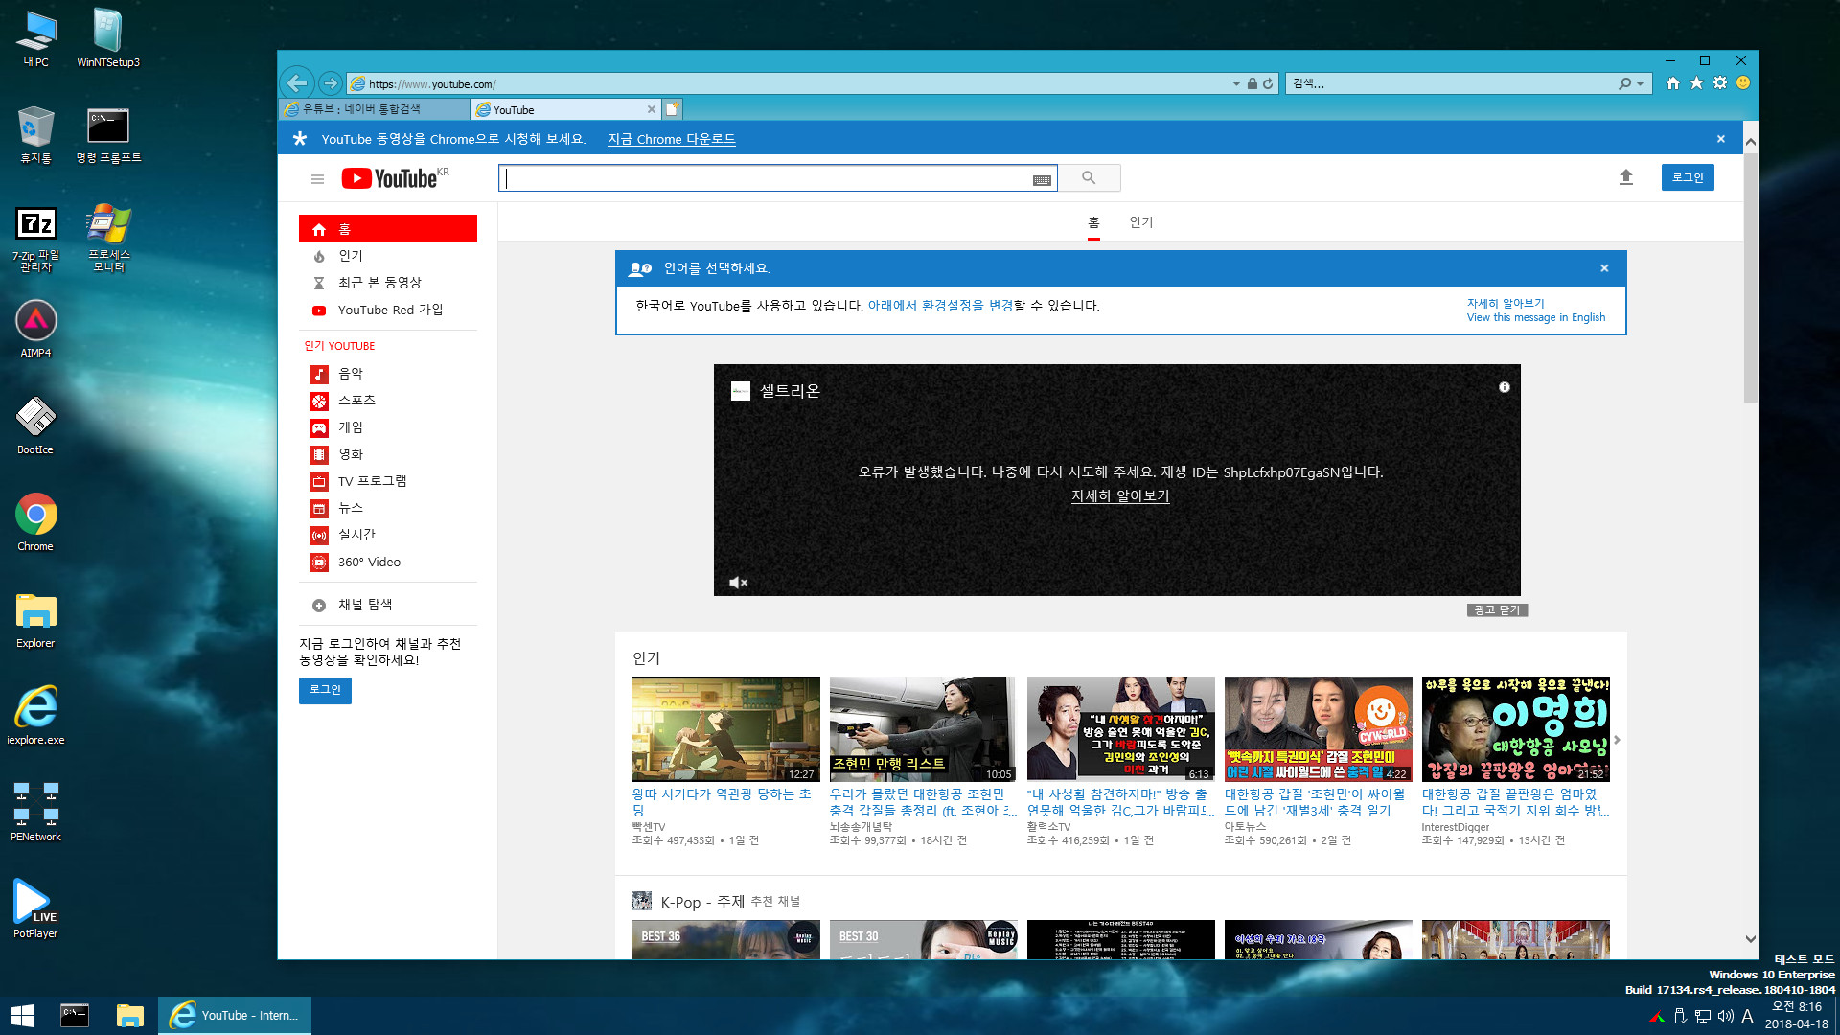Viewport: 1840px width, 1035px height.
Task: Click the YouTube upload icon
Action: click(x=1626, y=177)
